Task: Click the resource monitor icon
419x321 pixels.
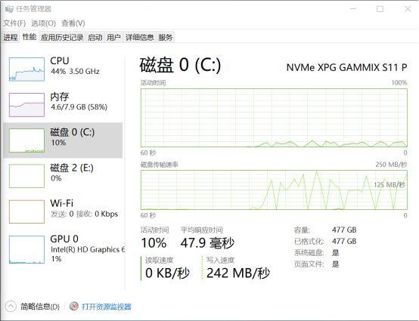Action: (74, 306)
